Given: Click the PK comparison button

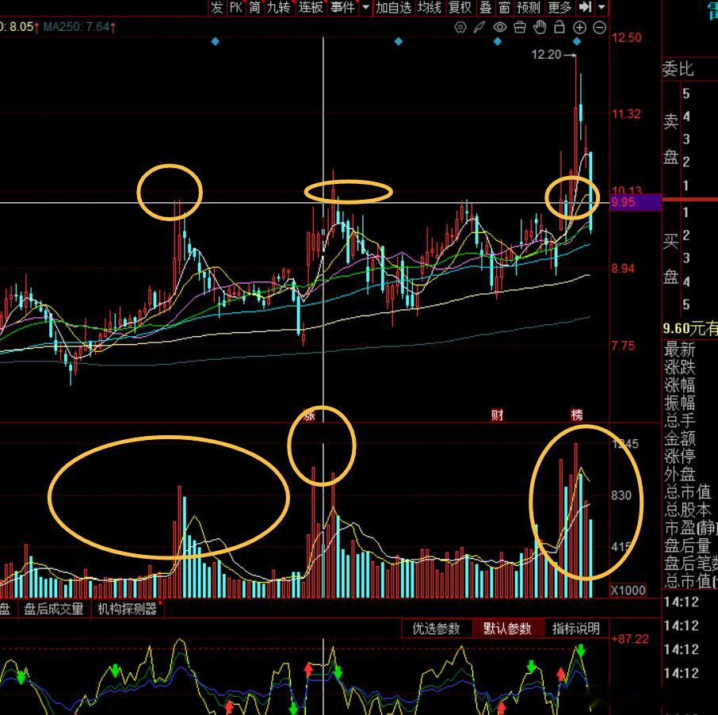Looking at the screenshot, I should point(236,7).
